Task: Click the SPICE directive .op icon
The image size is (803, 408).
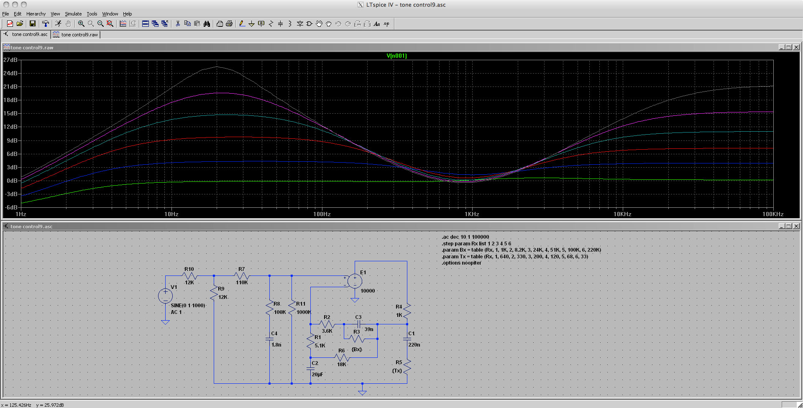Action: 386,24
